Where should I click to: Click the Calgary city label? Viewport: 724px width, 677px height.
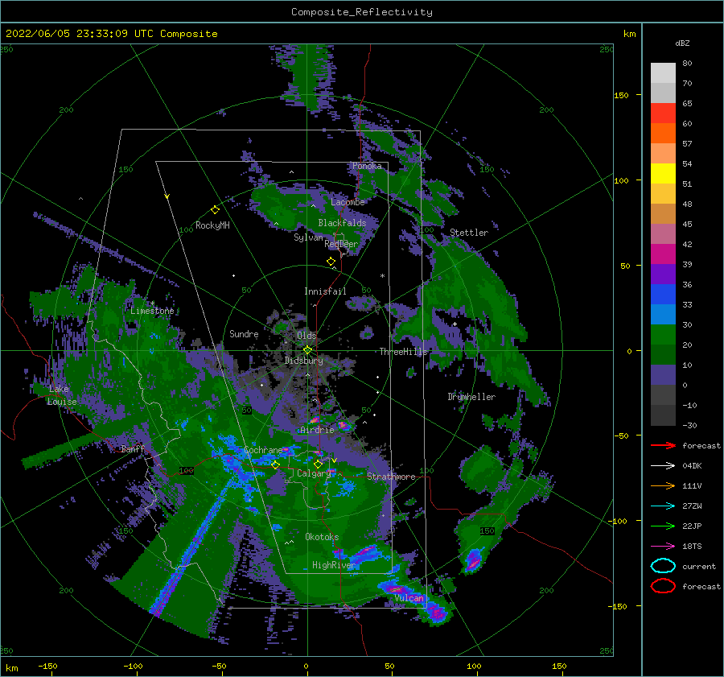(314, 473)
